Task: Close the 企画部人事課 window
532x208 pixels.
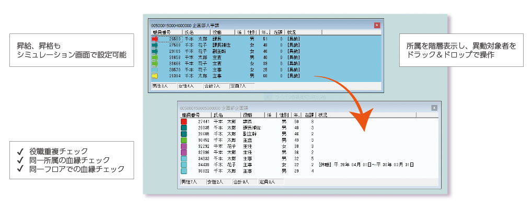Action: point(377,25)
